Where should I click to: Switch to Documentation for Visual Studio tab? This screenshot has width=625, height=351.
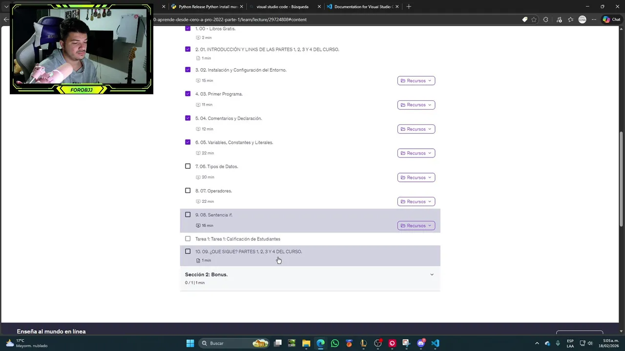[364, 7]
